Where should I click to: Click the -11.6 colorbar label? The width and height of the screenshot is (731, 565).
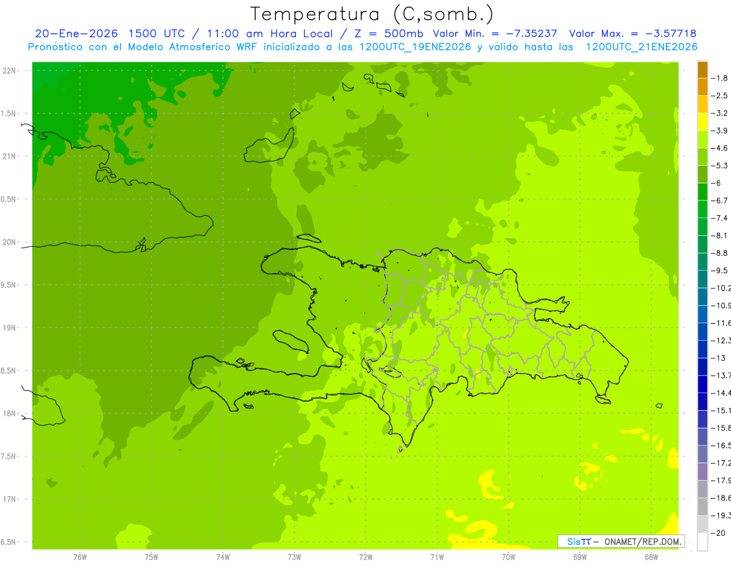[x=721, y=323]
